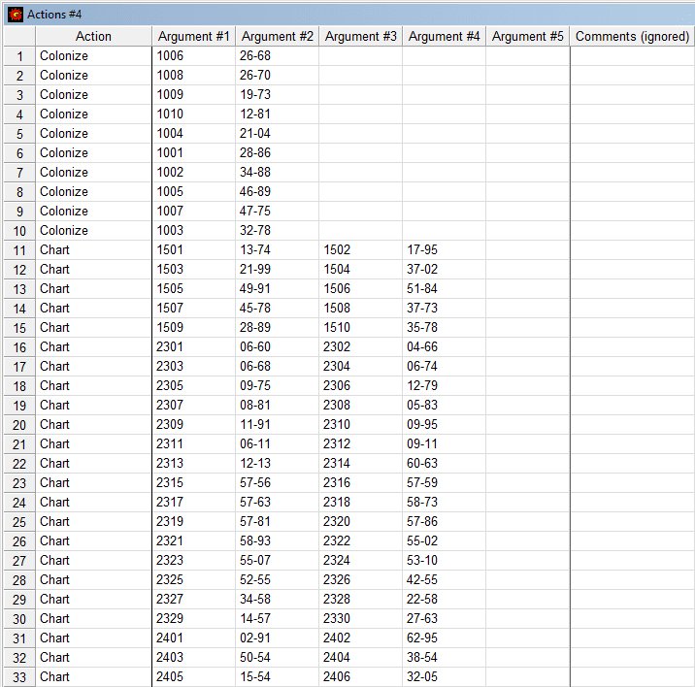Click the Action column header
Viewport: 695px width, 687px height.
[x=93, y=36]
